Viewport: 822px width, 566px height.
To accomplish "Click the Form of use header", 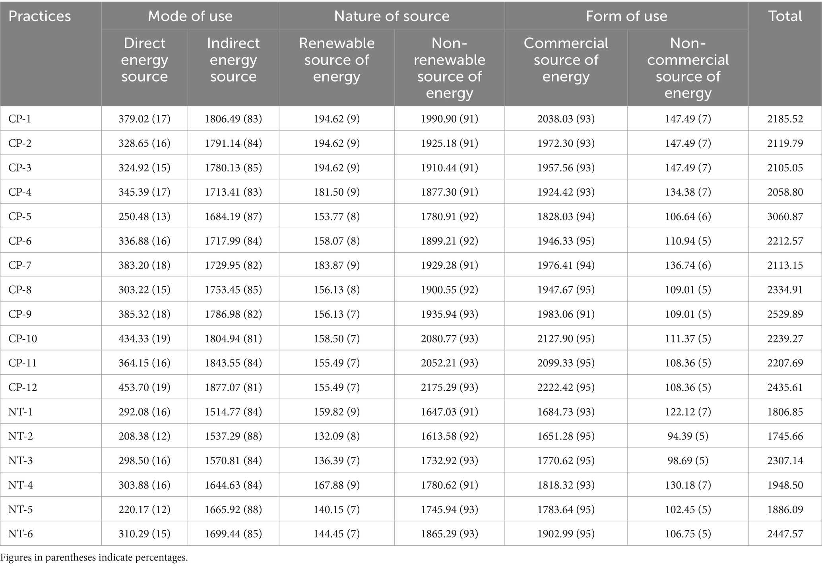I will (626, 16).
